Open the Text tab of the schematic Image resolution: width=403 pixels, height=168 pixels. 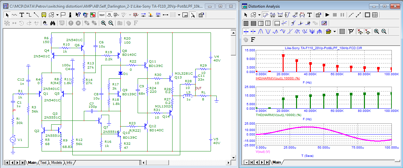(43, 163)
